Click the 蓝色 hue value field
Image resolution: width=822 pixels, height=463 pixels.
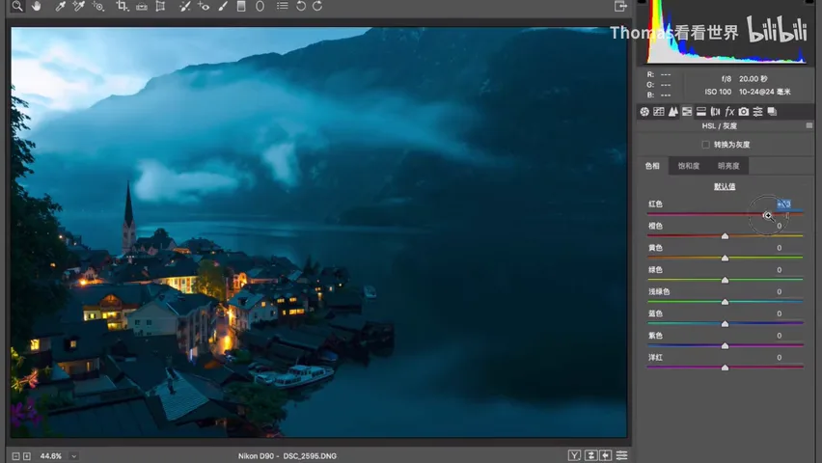779,314
